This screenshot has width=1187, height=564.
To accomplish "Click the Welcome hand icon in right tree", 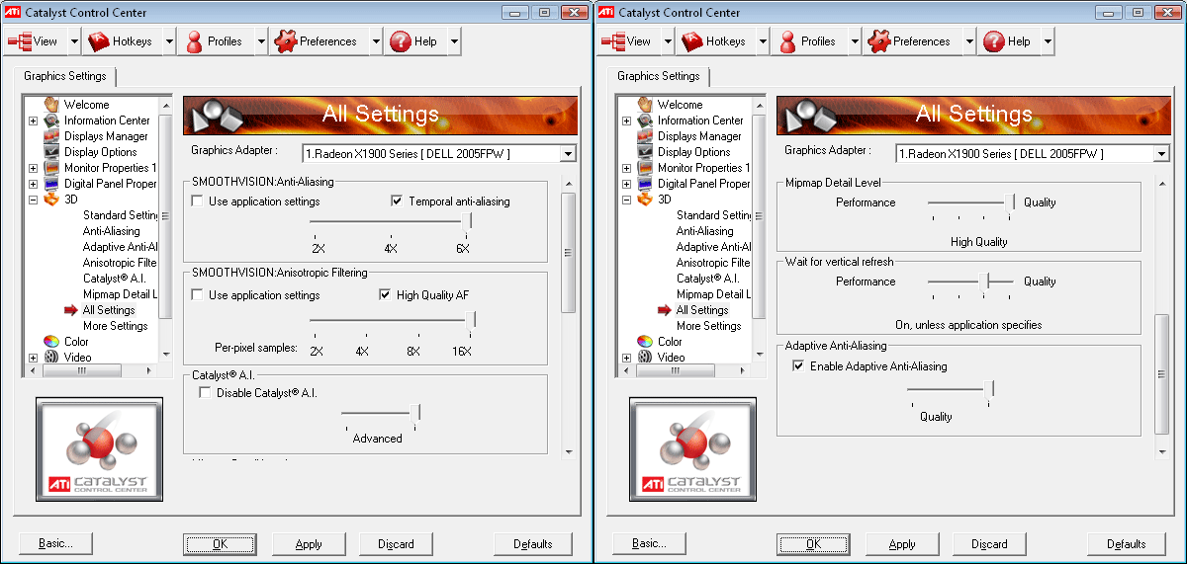I will (x=645, y=104).
